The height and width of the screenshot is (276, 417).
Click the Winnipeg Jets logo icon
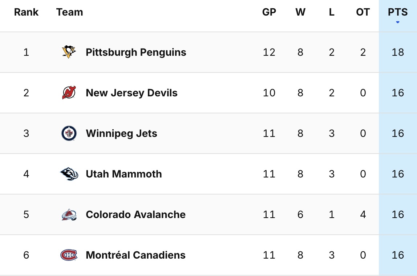click(69, 133)
